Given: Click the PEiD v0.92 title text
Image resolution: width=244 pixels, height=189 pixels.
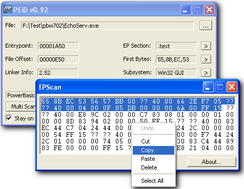Looking at the screenshot, I should pos(31,10).
